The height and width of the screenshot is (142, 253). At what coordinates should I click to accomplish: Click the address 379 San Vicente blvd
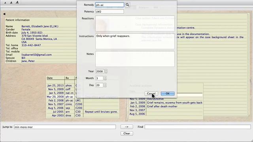(x=34, y=36)
